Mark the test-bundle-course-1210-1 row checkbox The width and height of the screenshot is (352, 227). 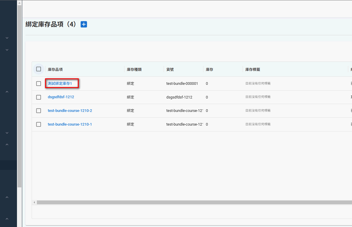coord(39,124)
